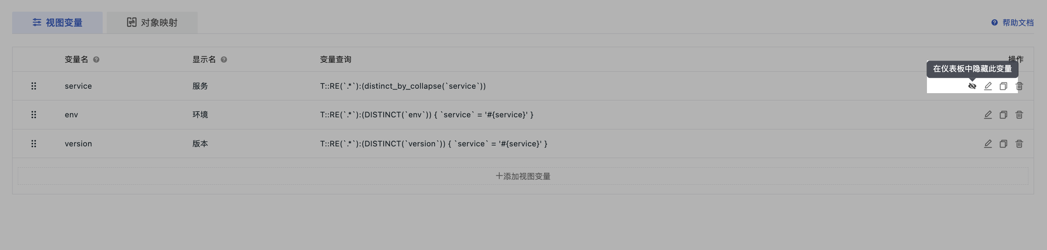Click the help icon beside 变量名
Viewport: 1047px width, 250px height.
coord(96,60)
